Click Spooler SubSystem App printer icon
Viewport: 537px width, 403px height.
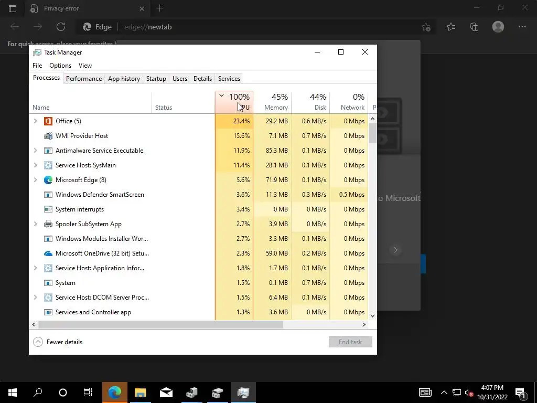pos(48,224)
